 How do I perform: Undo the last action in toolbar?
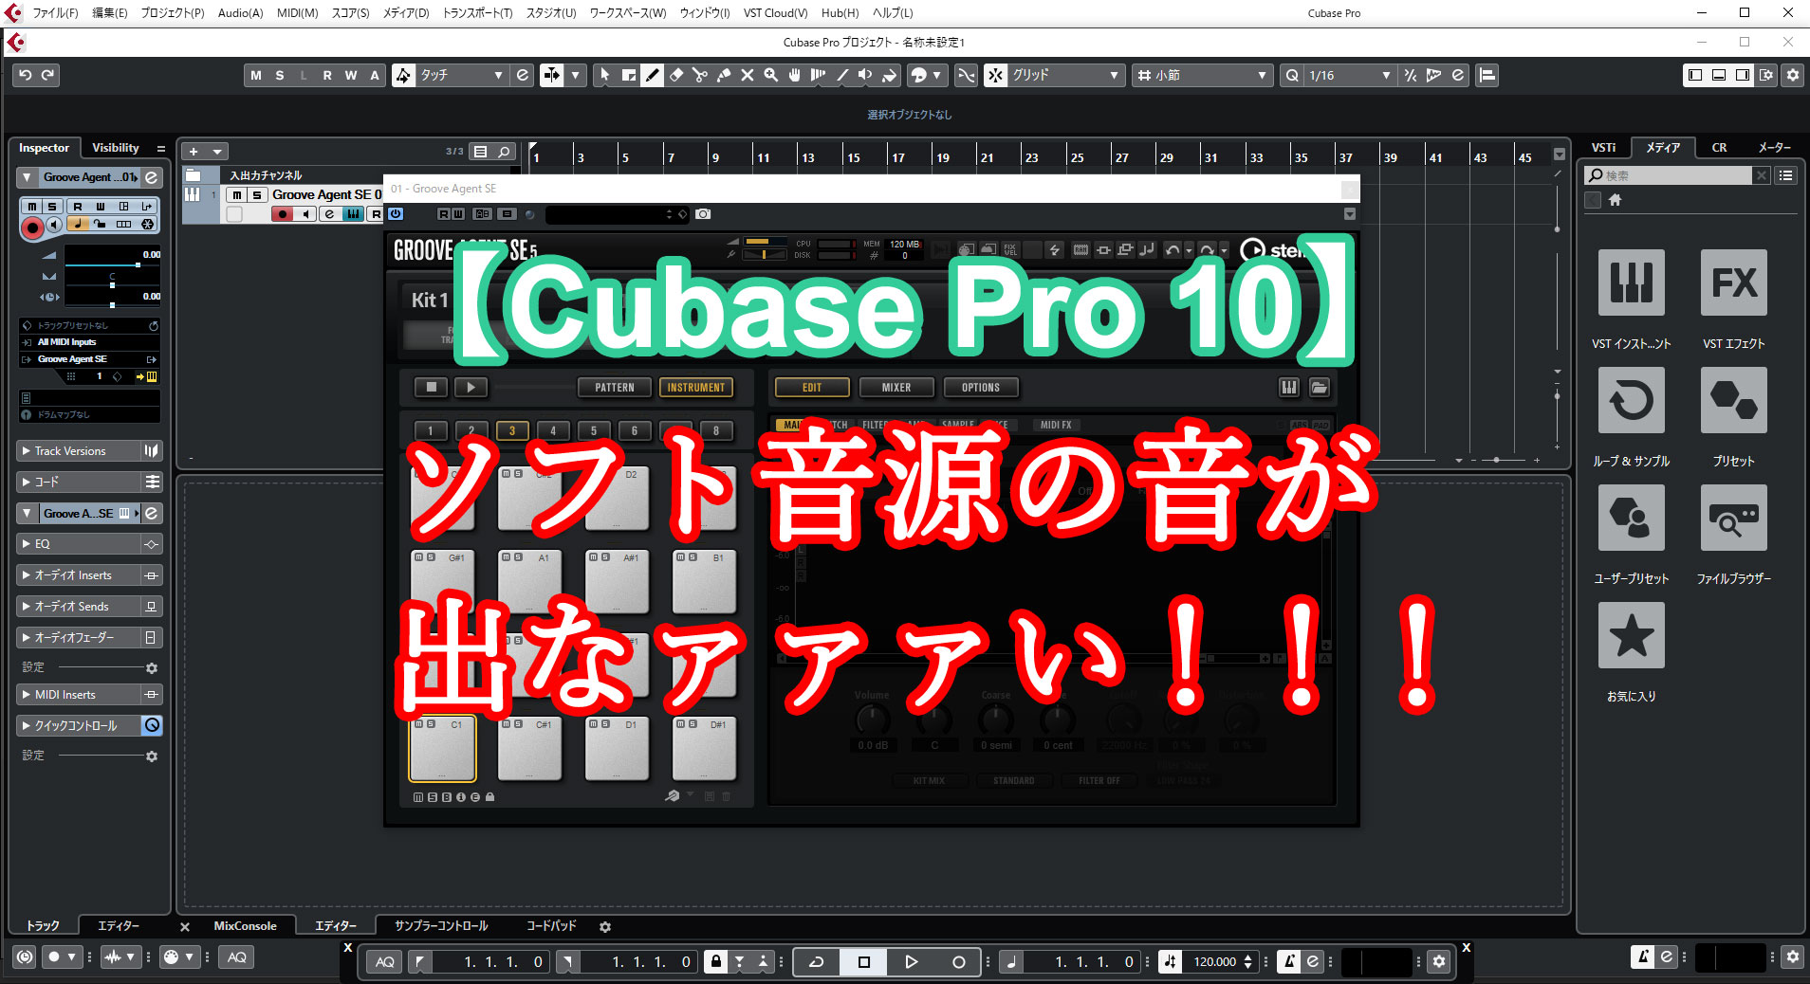pos(26,75)
